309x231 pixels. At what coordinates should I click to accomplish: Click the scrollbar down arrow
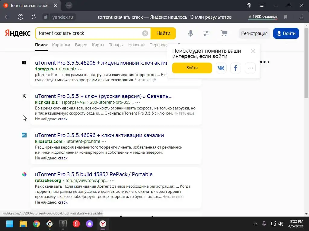point(306,214)
